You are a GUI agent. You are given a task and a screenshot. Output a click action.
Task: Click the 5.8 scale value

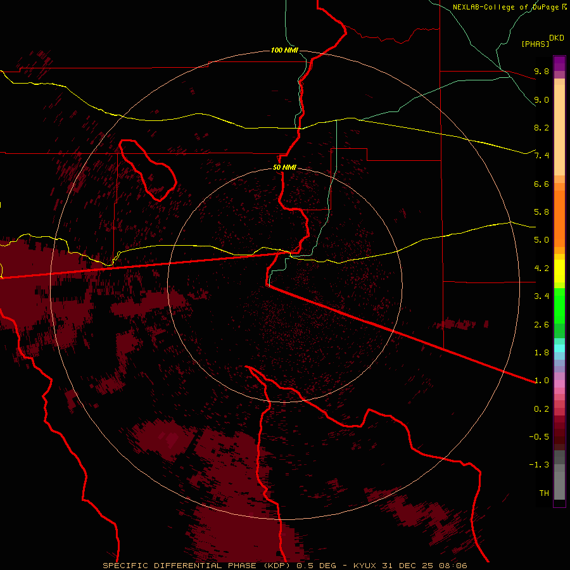(x=541, y=212)
